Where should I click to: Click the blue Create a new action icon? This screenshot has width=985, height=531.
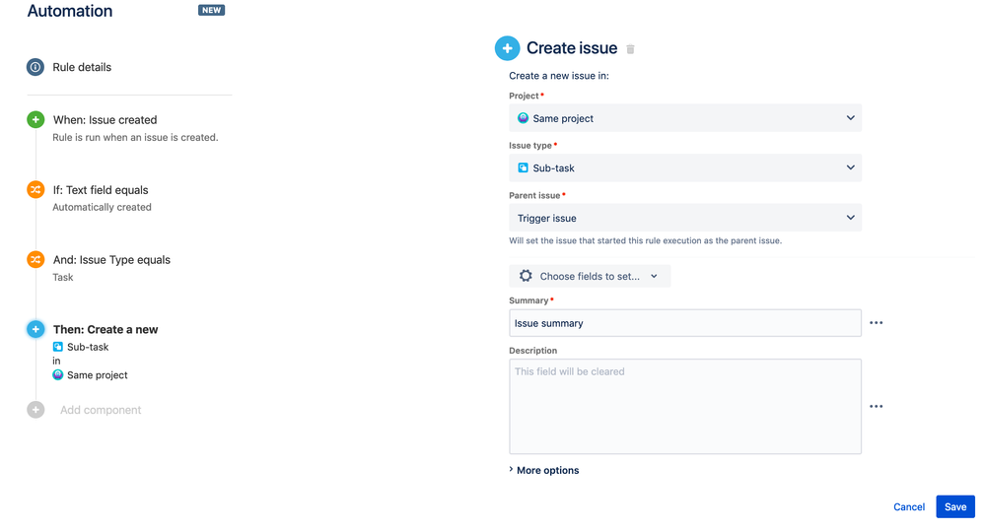click(35, 329)
